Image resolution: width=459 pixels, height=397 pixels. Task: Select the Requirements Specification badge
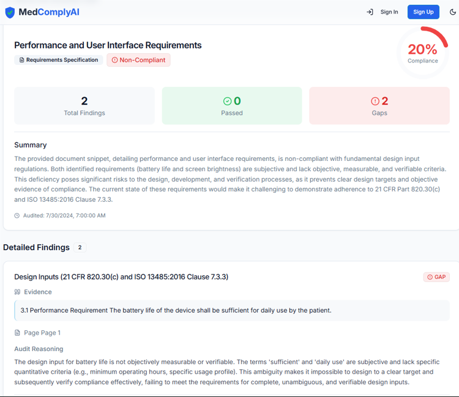pos(58,60)
